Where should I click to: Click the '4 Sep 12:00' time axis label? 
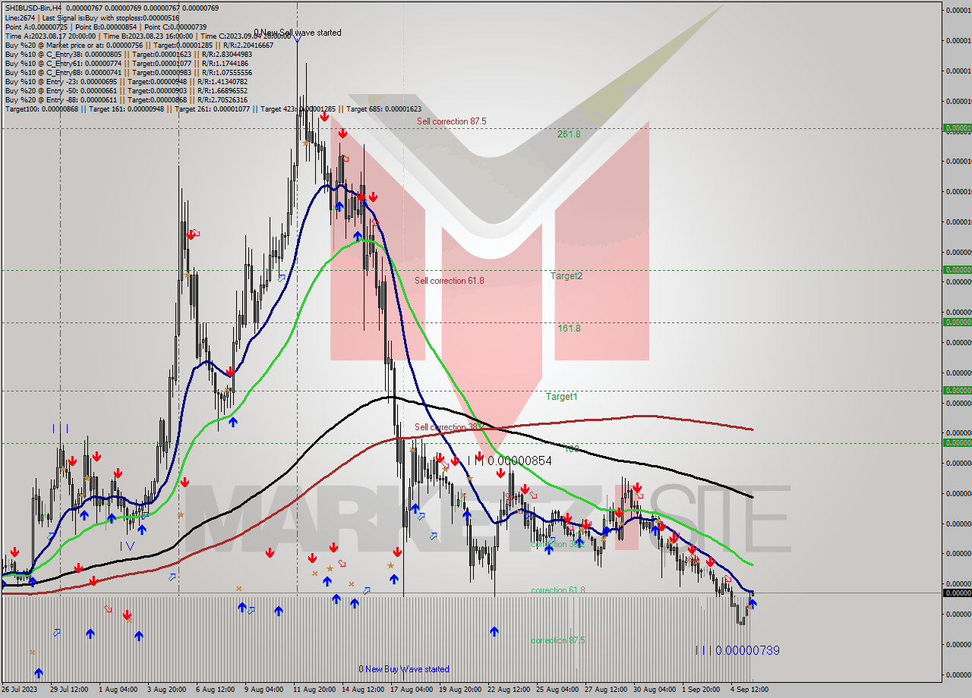pos(750,689)
